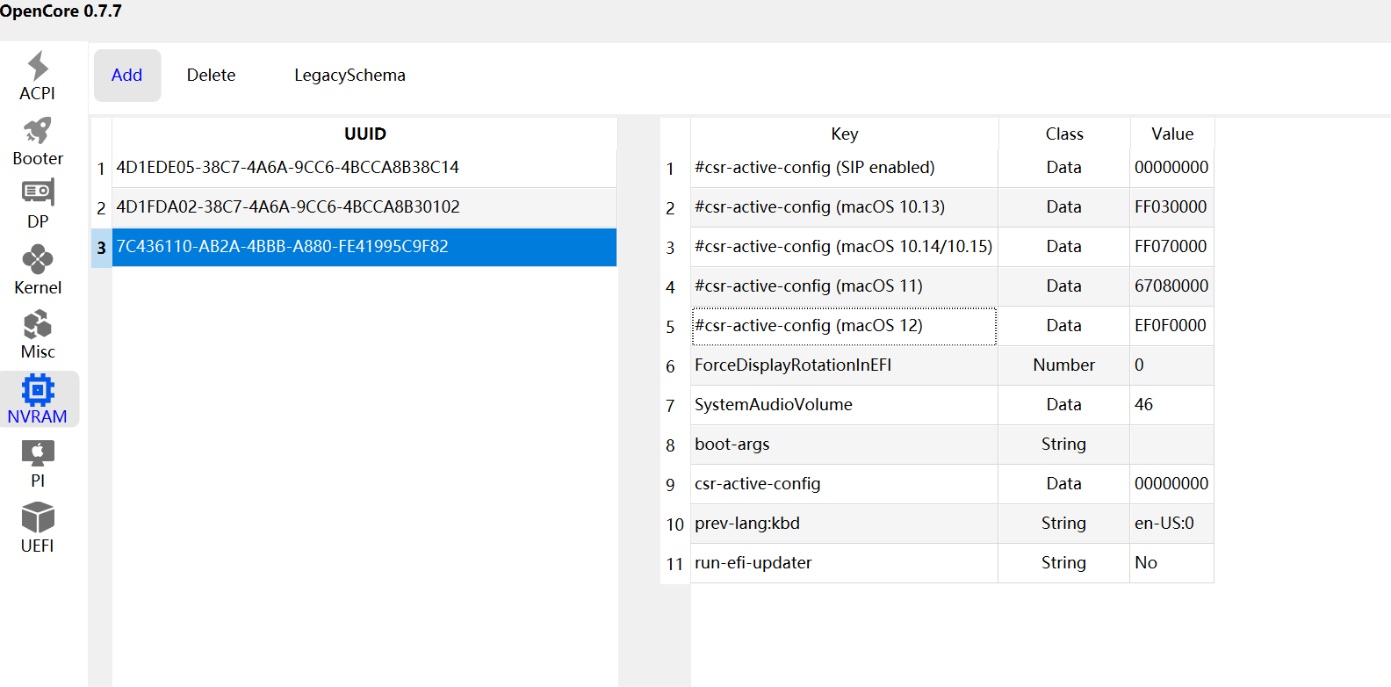Click the run-efi-updater String class cell
This screenshot has height=687, width=1391.
click(x=1063, y=563)
